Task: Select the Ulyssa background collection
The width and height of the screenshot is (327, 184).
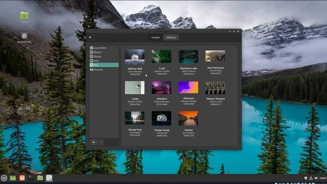Action: pyautogui.click(x=104, y=56)
